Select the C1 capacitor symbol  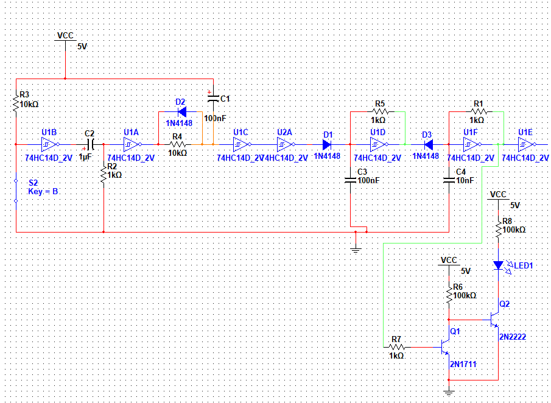coord(213,98)
